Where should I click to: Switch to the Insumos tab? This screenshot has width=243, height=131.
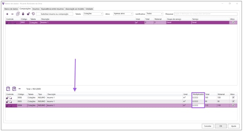36,9
